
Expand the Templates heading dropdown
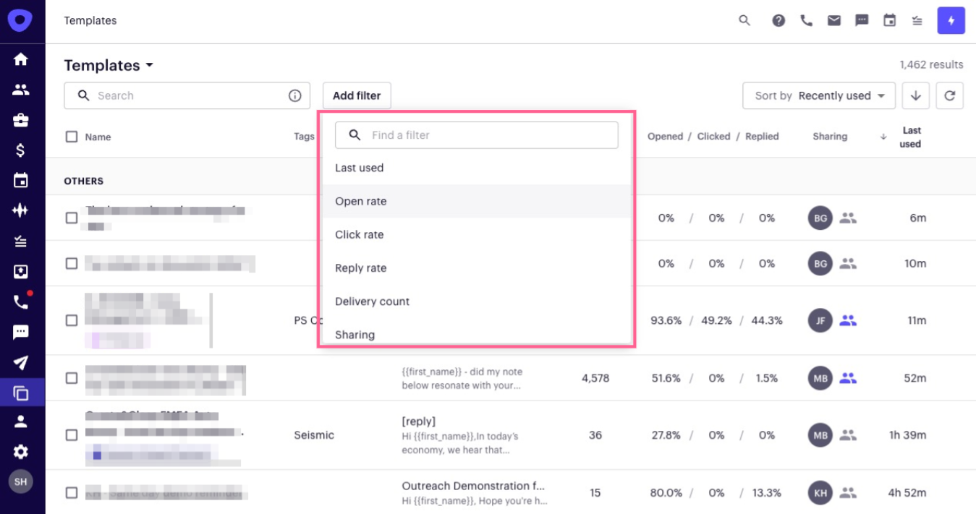click(109, 65)
